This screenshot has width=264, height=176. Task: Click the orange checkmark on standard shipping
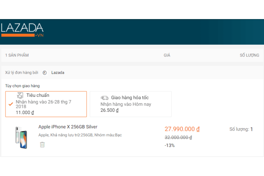(x=11, y=104)
